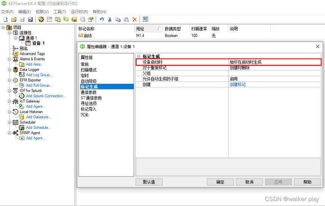Select the 常规 property group
The image size is (325, 206).
pos(85,65)
